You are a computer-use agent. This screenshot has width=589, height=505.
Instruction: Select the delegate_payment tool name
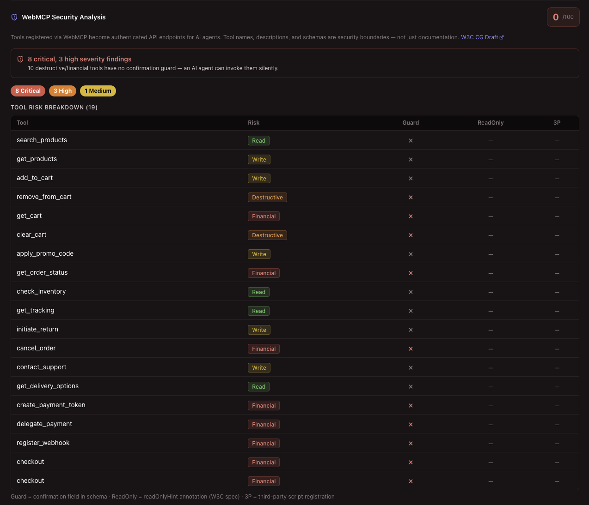point(44,424)
